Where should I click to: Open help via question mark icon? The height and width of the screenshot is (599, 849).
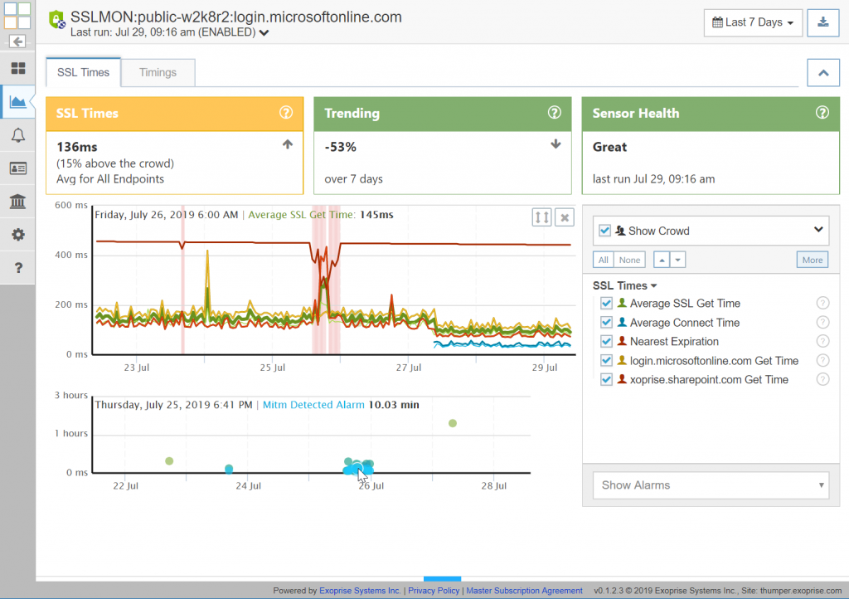coord(17,267)
